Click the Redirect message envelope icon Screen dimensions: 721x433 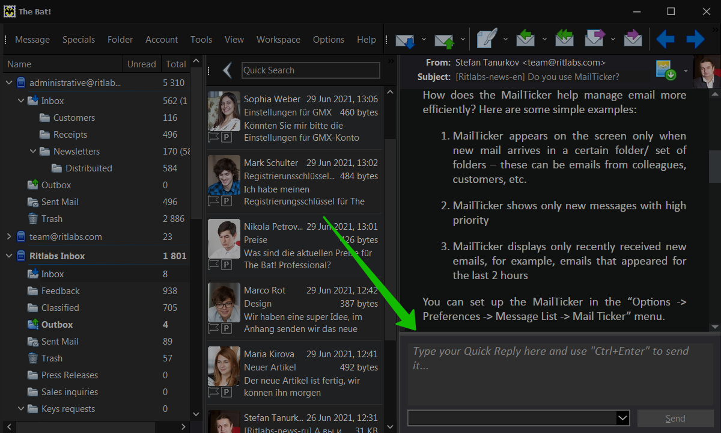[x=633, y=39]
